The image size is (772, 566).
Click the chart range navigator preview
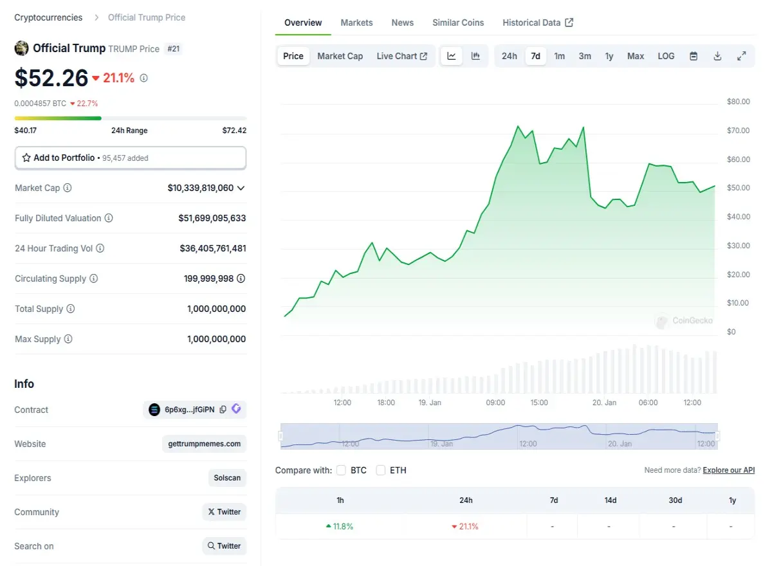coord(499,436)
